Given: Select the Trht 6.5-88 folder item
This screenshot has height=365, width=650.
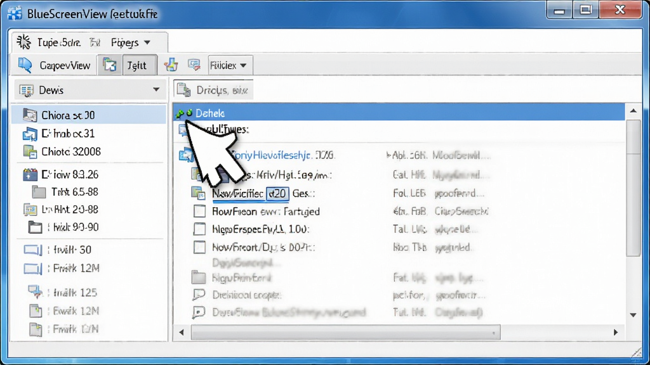Looking at the screenshot, I should click(75, 192).
